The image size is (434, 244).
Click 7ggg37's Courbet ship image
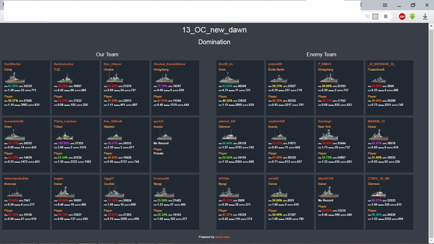[x=114, y=192]
